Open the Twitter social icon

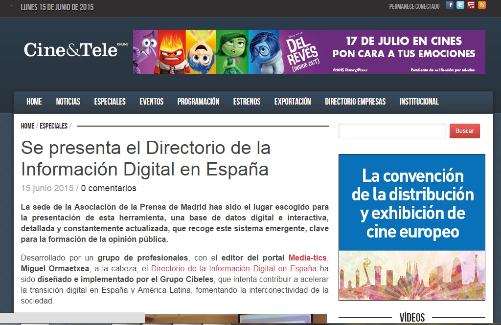click(460, 5)
